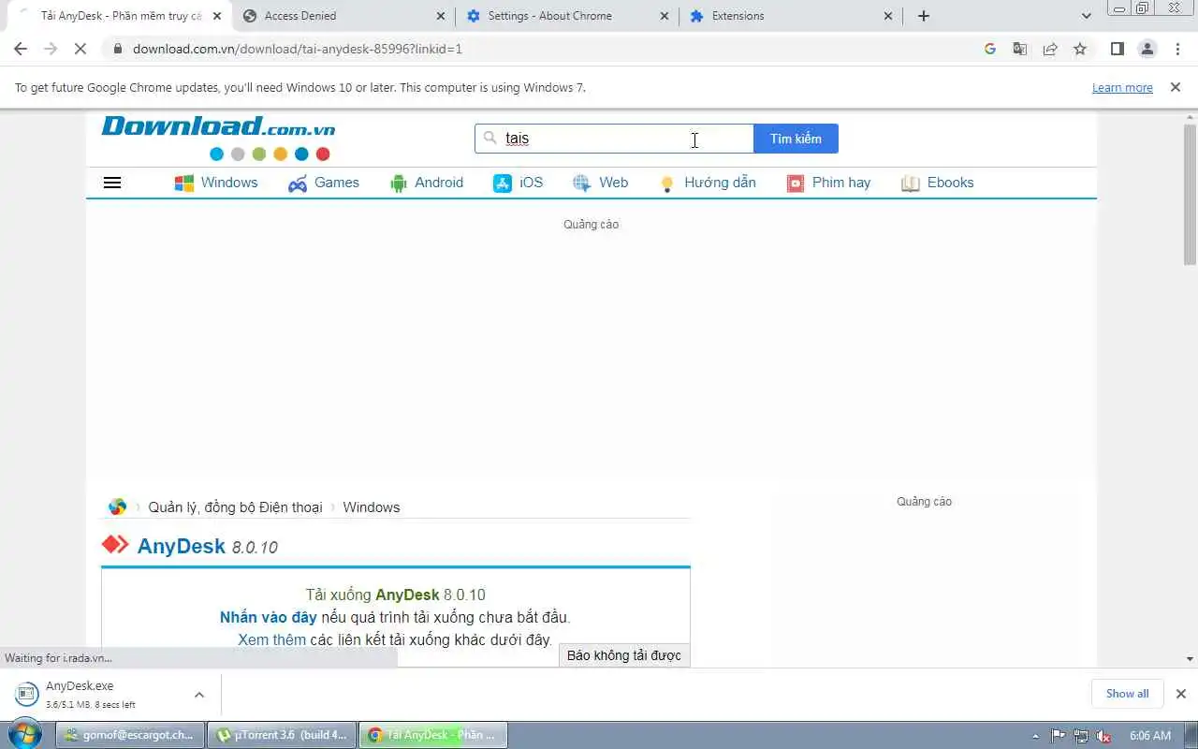Viewport: 1198px width, 749px height.
Task: Click the Tìm kiếm search button
Action: tap(796, 139)
